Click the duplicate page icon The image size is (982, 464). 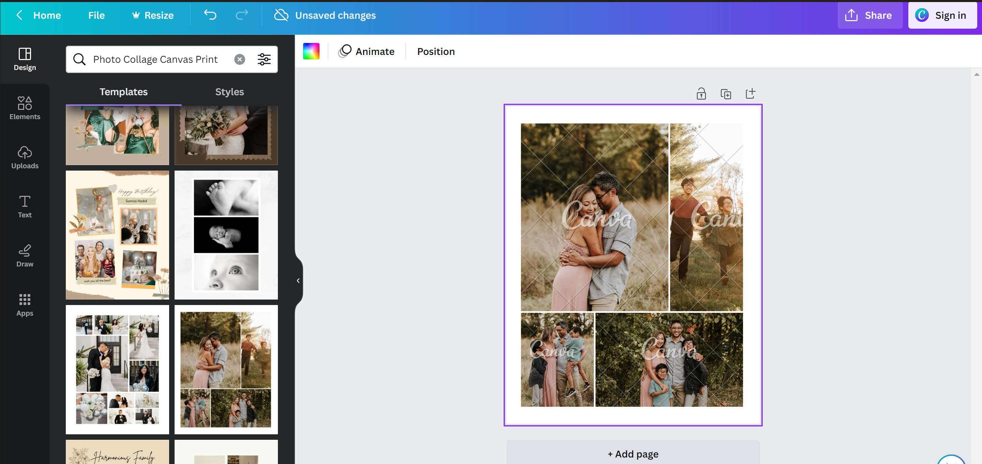click(726, 94)
